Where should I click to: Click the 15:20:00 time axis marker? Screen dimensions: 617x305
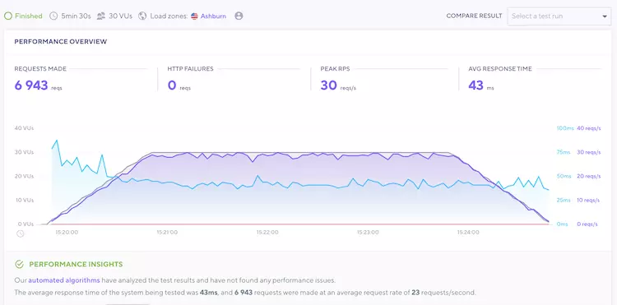coord(67,233)
